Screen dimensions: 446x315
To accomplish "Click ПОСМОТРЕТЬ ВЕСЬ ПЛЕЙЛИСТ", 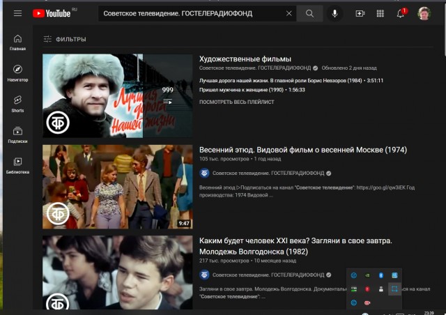I will point(237,102).
